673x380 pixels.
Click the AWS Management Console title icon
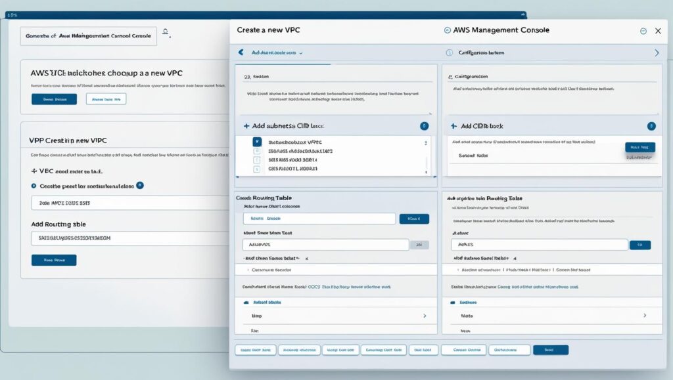click(447, 30)
